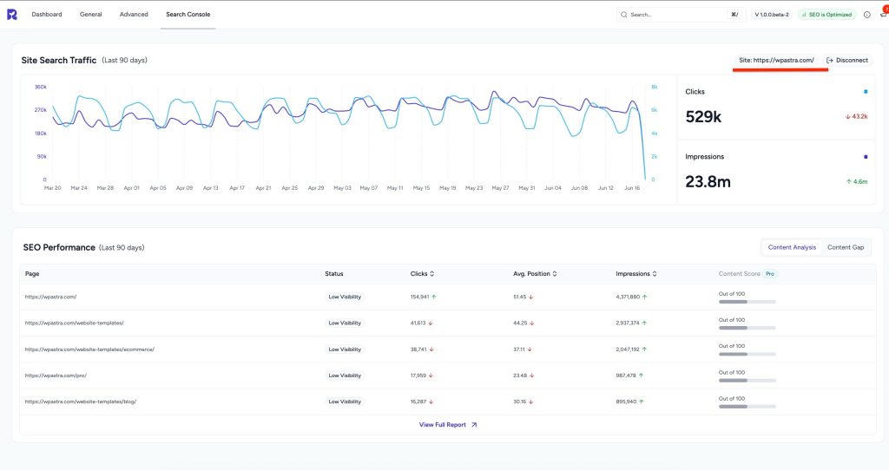Click the Clicks 529k value
This screenshot has height=470, width=889.
click(x=703, y=117)
